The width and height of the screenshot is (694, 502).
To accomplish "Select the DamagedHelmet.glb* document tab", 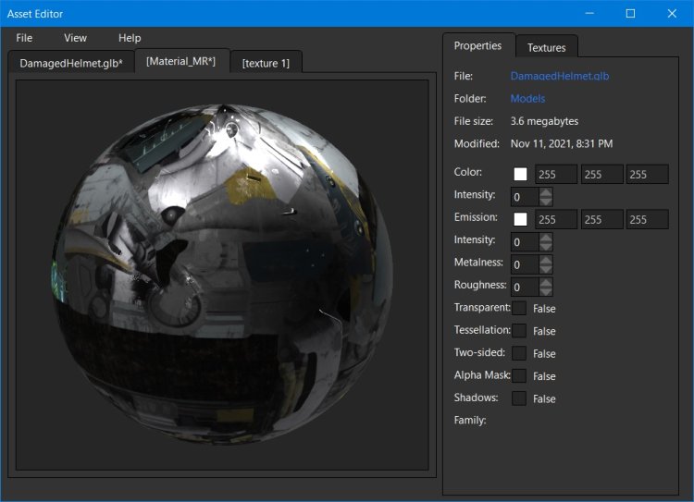I will [70, 63].
